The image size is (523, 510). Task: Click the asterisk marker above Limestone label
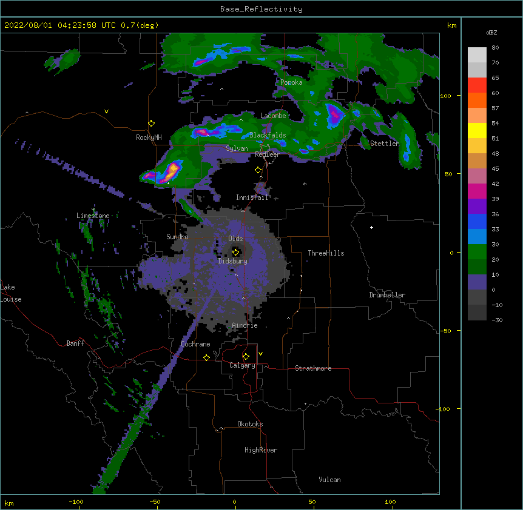(x=93, y=210)
